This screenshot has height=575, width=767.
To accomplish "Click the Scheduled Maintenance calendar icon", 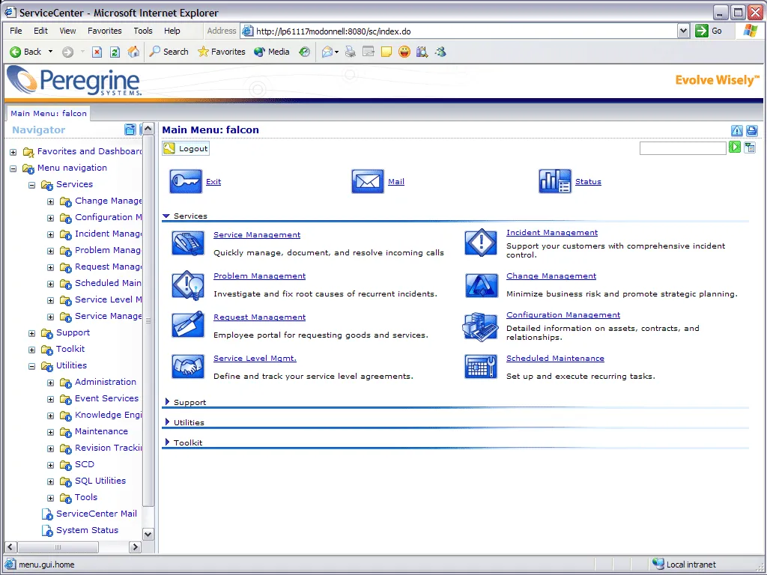I will pos(481,367).
